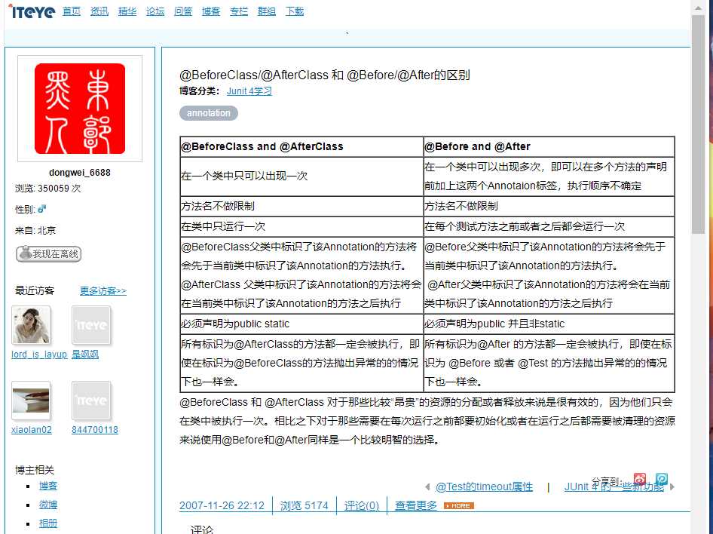Click the annotation tag
The height and width of the screenshot is (534, 713).
[x=209, y=113]
